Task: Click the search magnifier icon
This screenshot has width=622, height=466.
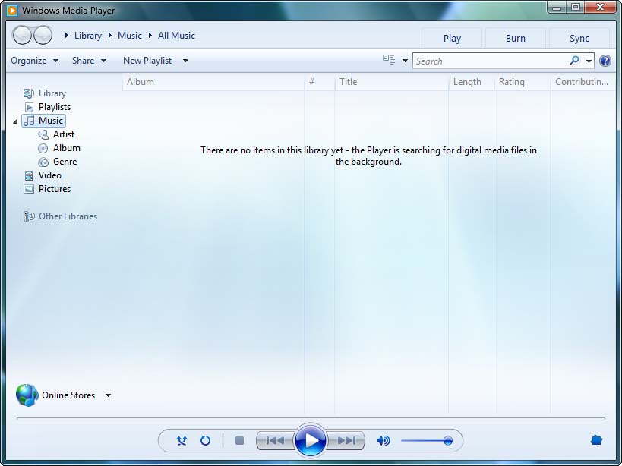Action: 574,61
